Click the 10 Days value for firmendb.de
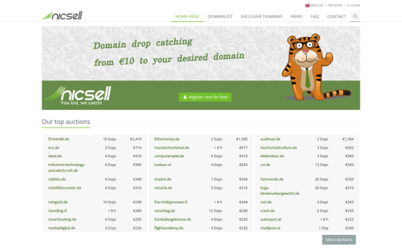The image size is (402, 251). [x=109, y=139]
